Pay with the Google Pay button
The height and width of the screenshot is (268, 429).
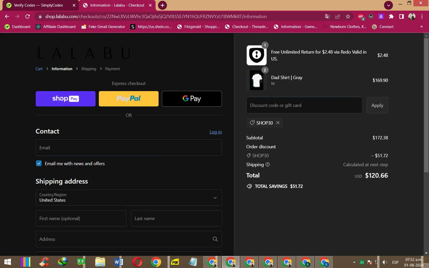point(192,99)
